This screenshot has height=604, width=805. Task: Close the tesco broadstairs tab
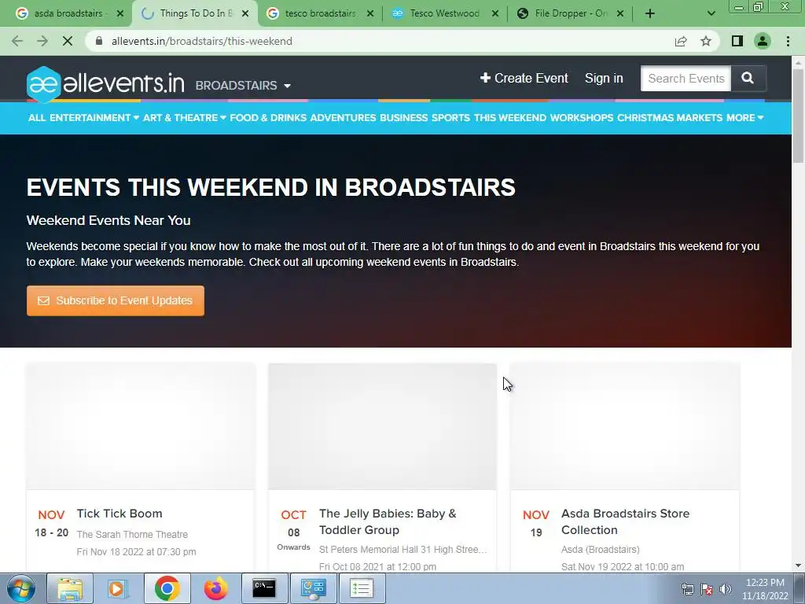(370, 13)
